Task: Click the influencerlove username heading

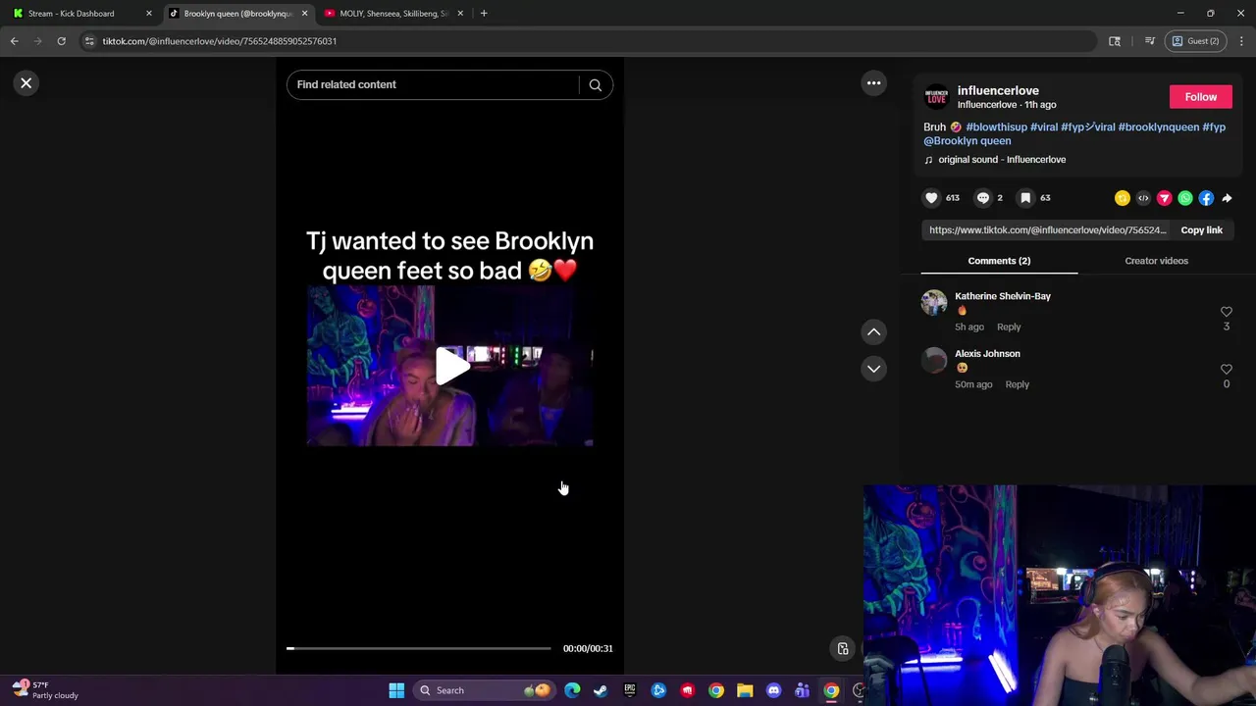Action: tap(998, 91)
